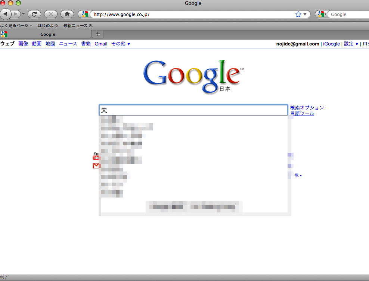Go forward with the forward arrow button
369x281 pixels.
[16, 14]
